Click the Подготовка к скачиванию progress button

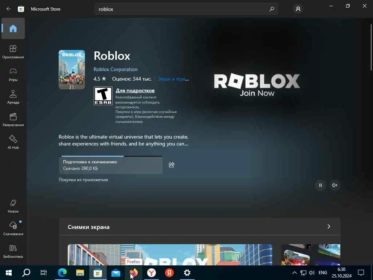pos(111,165)
